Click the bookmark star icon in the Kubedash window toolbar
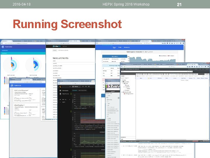 point(163,43)
